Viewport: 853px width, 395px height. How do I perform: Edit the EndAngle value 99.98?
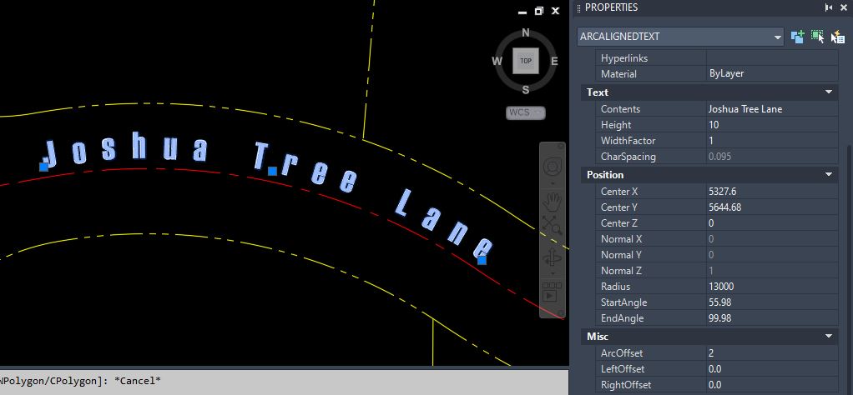point(772,317)
